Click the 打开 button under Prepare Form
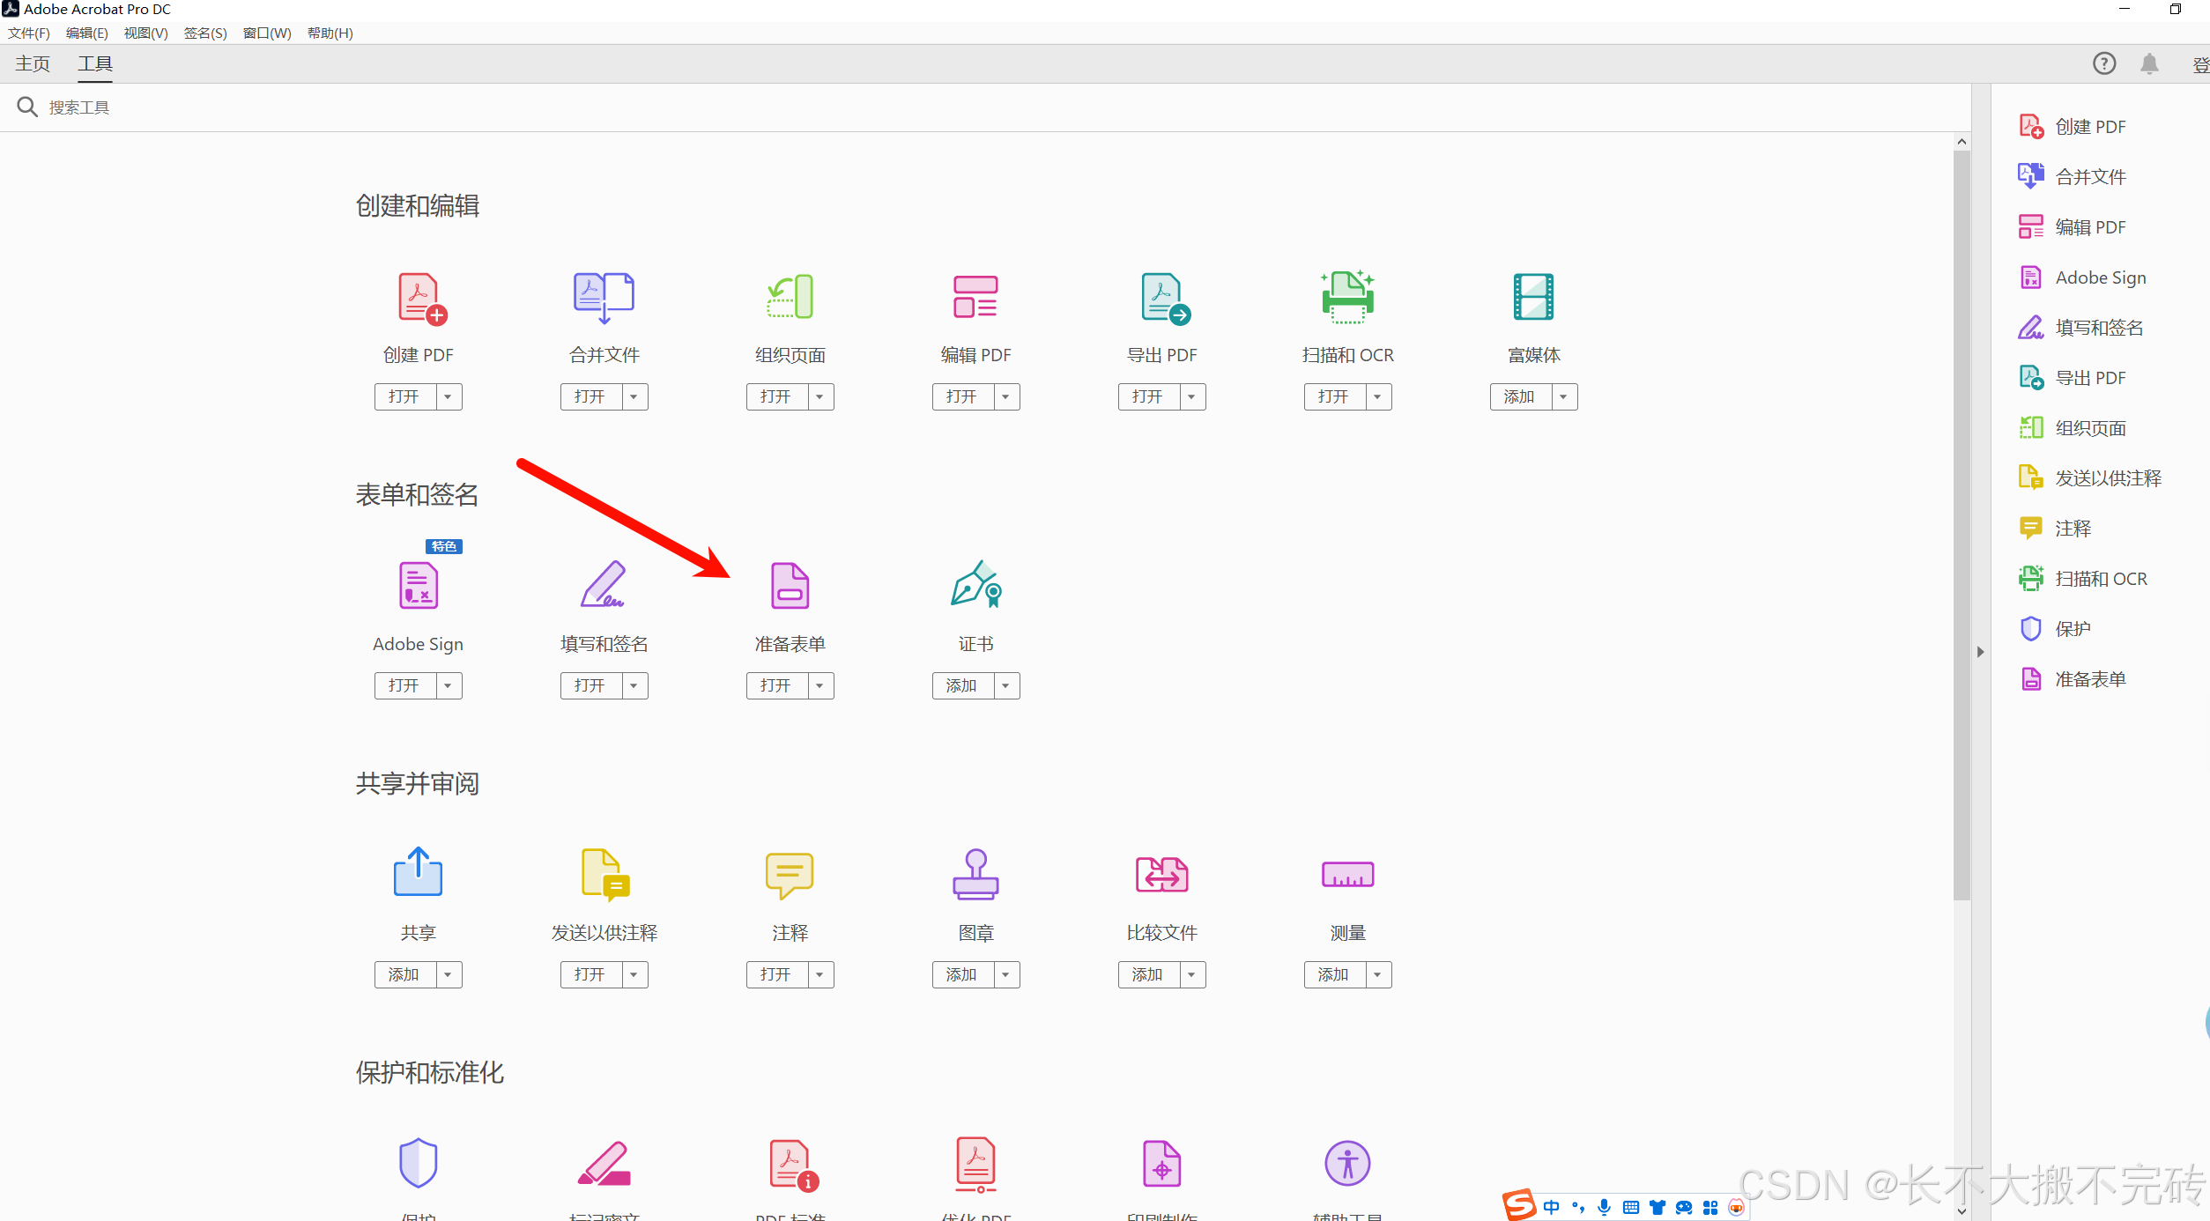The image size is (2210, 1221). (x=775, y=685)
